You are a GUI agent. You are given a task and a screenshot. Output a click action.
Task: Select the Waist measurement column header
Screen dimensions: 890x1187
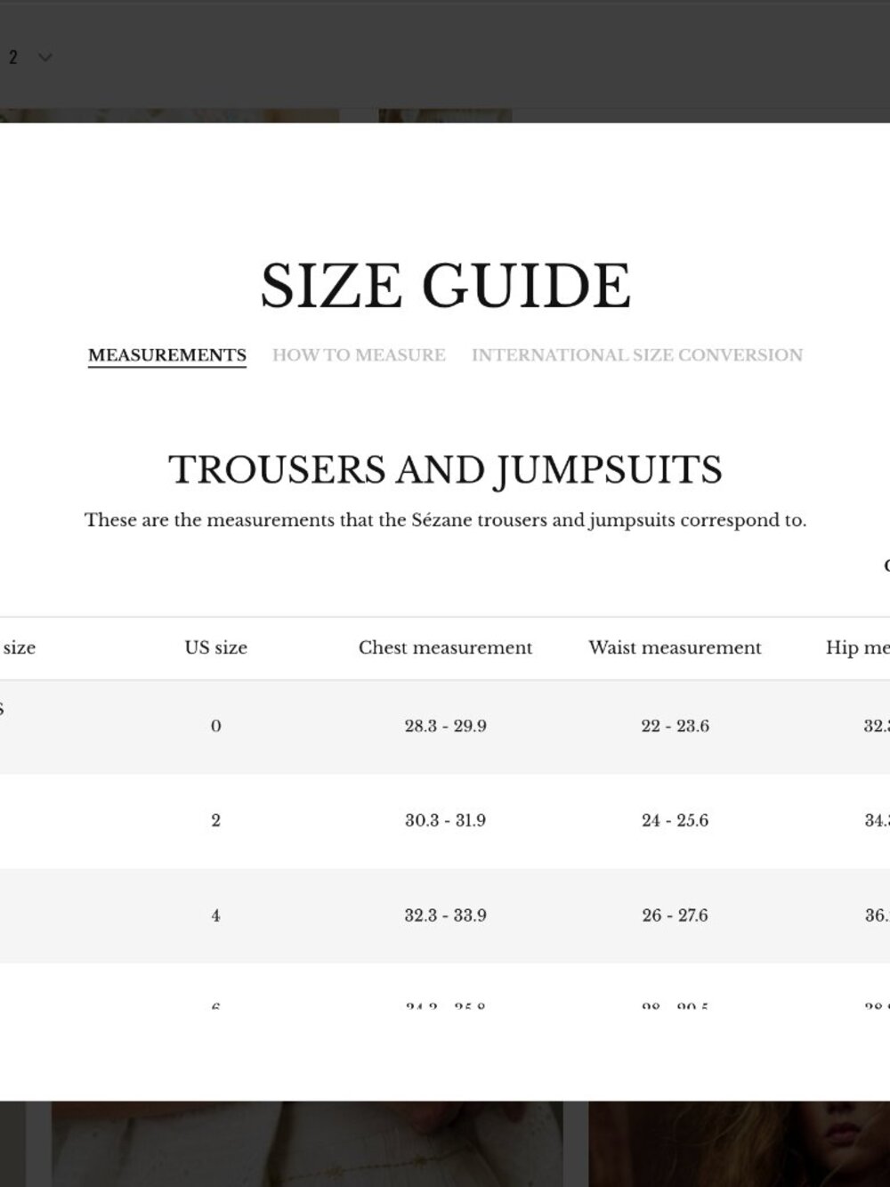(675, 648)
